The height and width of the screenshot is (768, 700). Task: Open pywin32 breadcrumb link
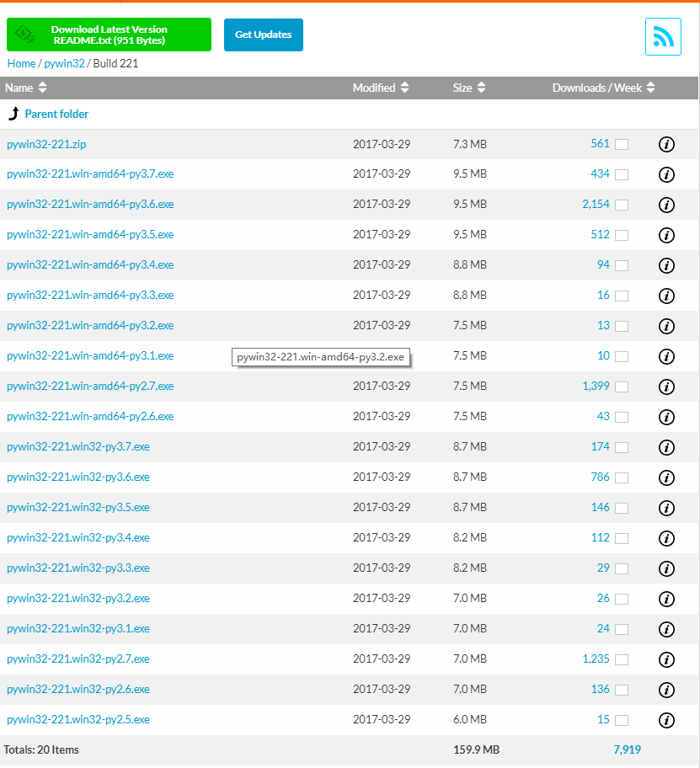pyautogui.click(x=64, y=64)
